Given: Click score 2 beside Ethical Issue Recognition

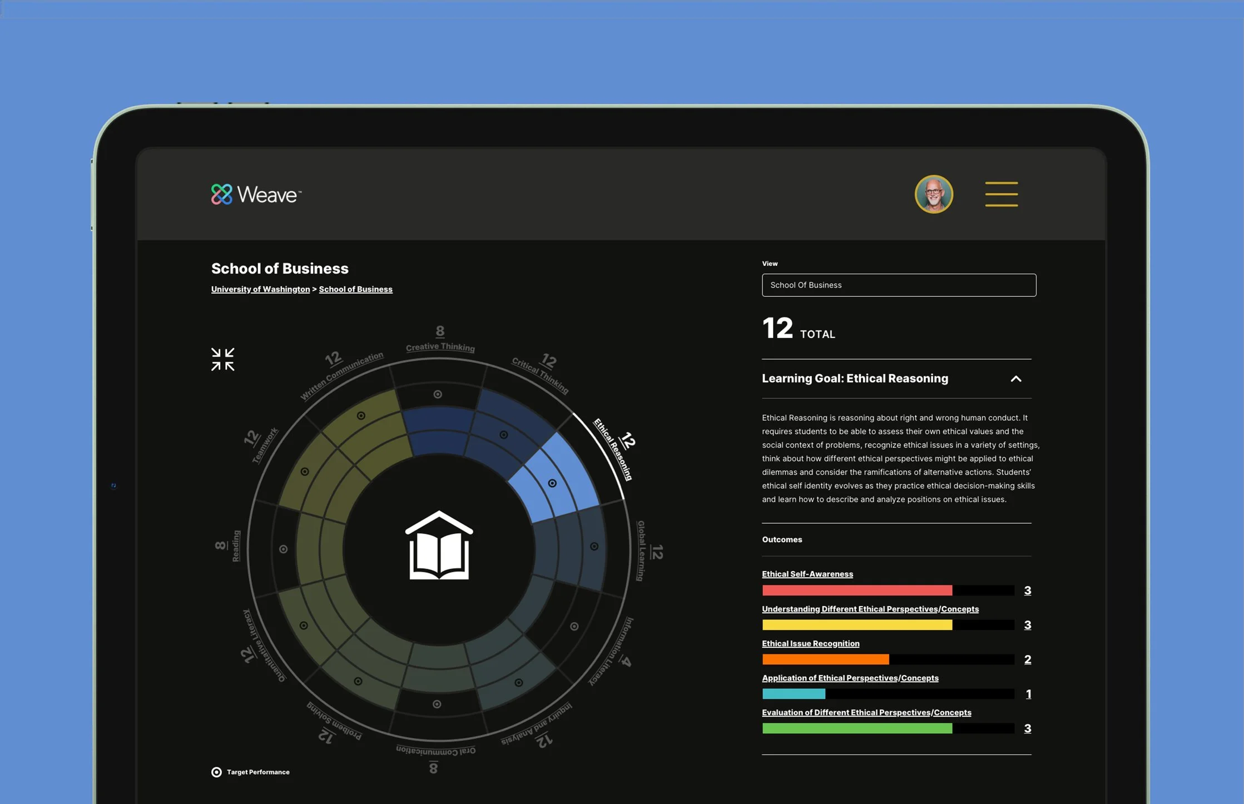Looking at the screenshot, I should pyautogui.click(x=1028, y=659).
